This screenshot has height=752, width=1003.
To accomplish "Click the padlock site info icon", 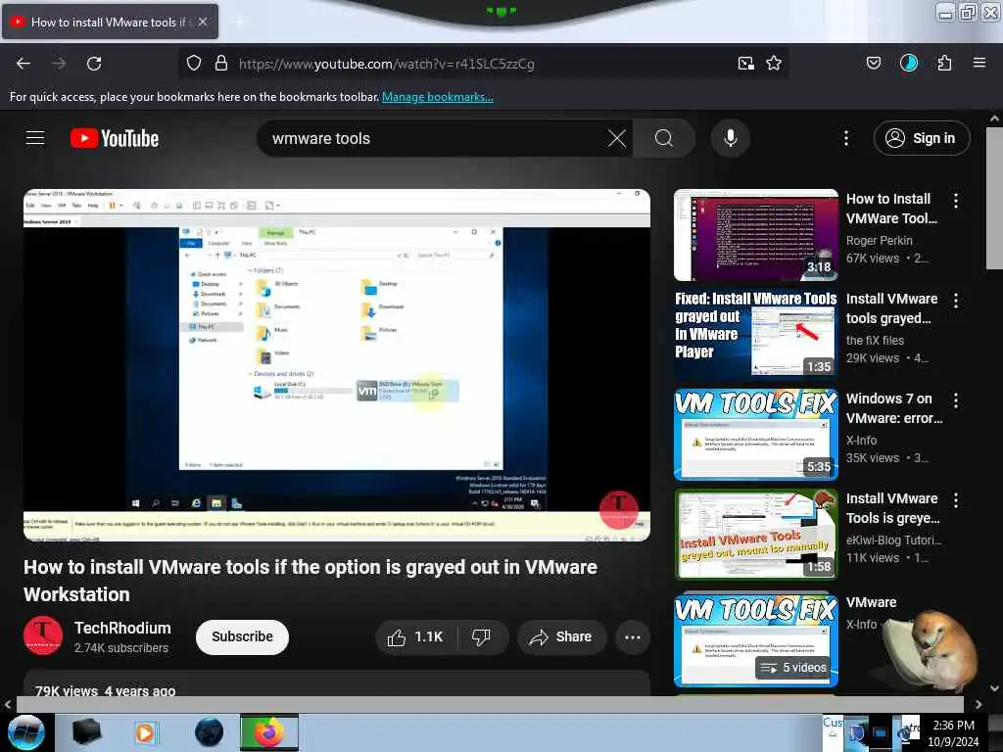I will tap(221, 64).
